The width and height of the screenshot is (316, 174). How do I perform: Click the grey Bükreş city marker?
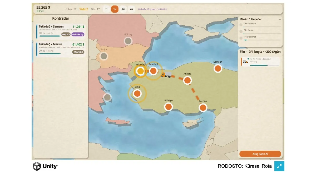pyautogui.click(x=128, y=41)
